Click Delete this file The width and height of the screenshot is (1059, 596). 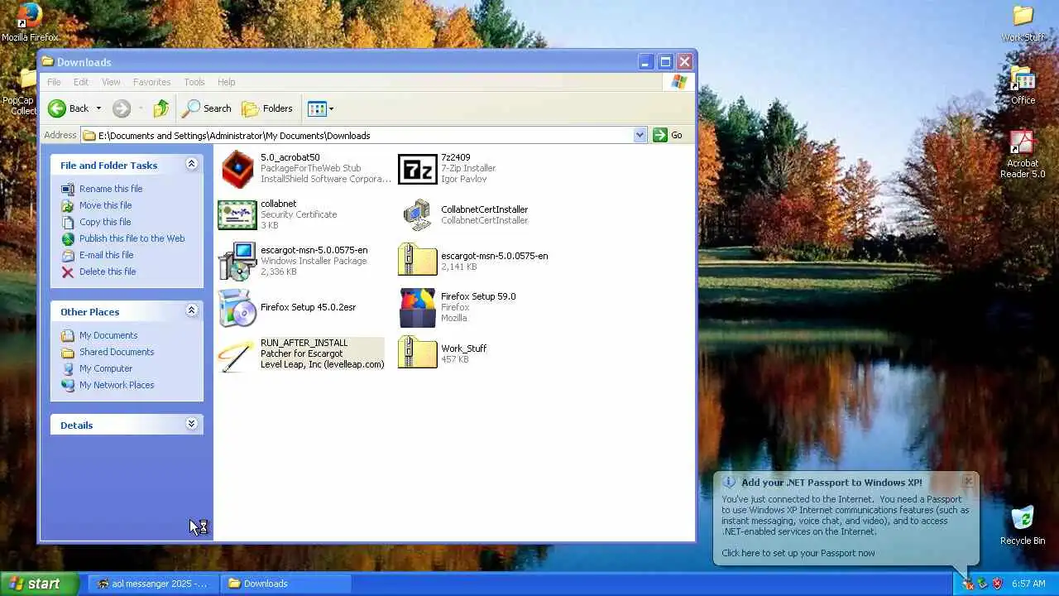click(x=108, y=272)
